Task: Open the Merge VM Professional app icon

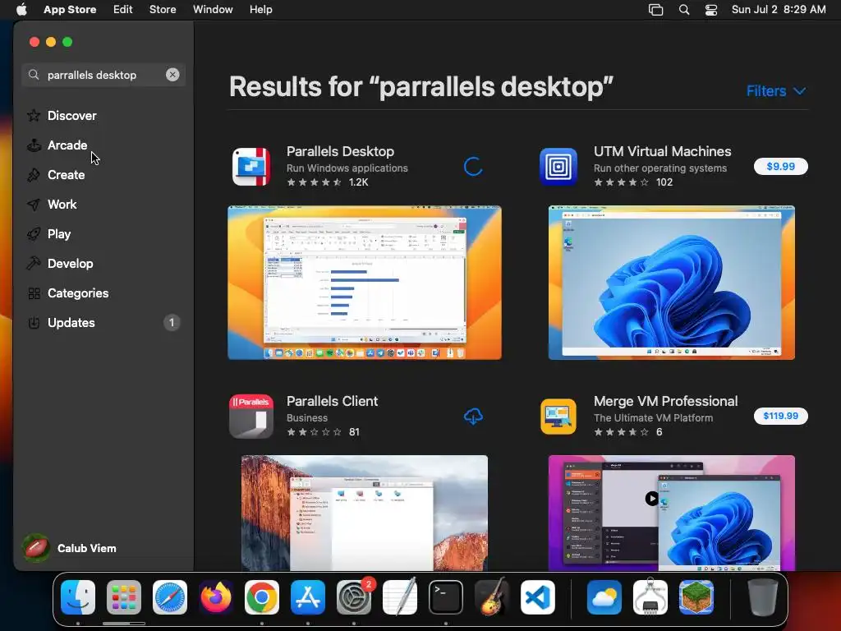Action: pyautogui.click(x=558, y=416)
